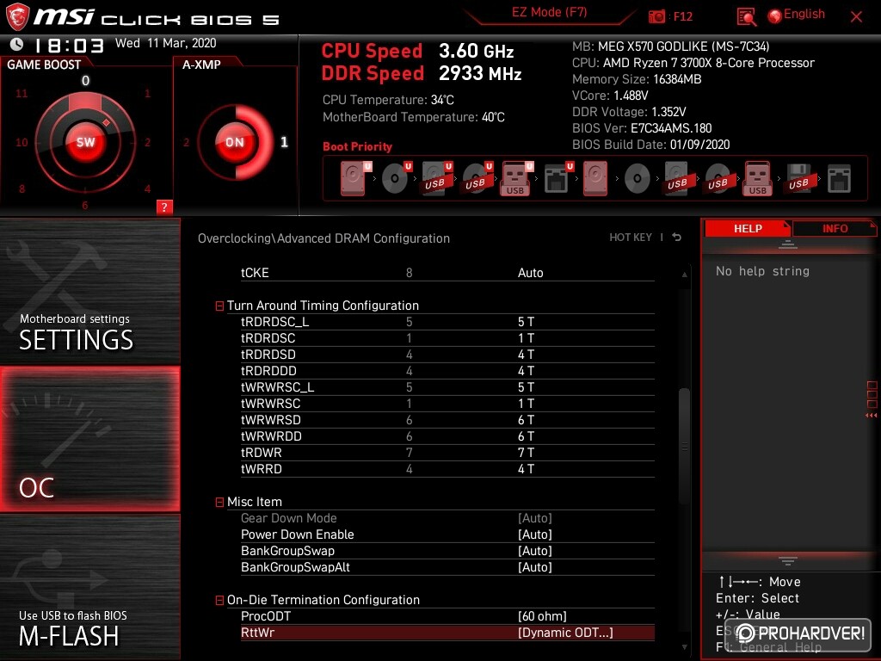Edit the tCKE Auto value field
Image resolution: width=881 pixels, height=661 pixels.
click(x=530, y=273)
